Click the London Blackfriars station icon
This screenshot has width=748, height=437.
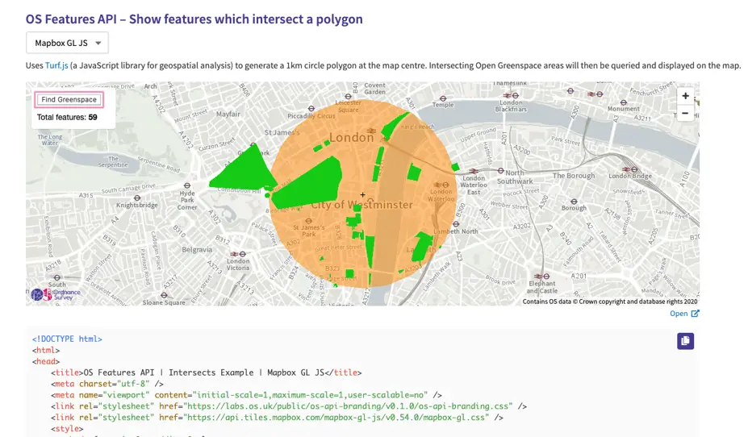(511, 96)
